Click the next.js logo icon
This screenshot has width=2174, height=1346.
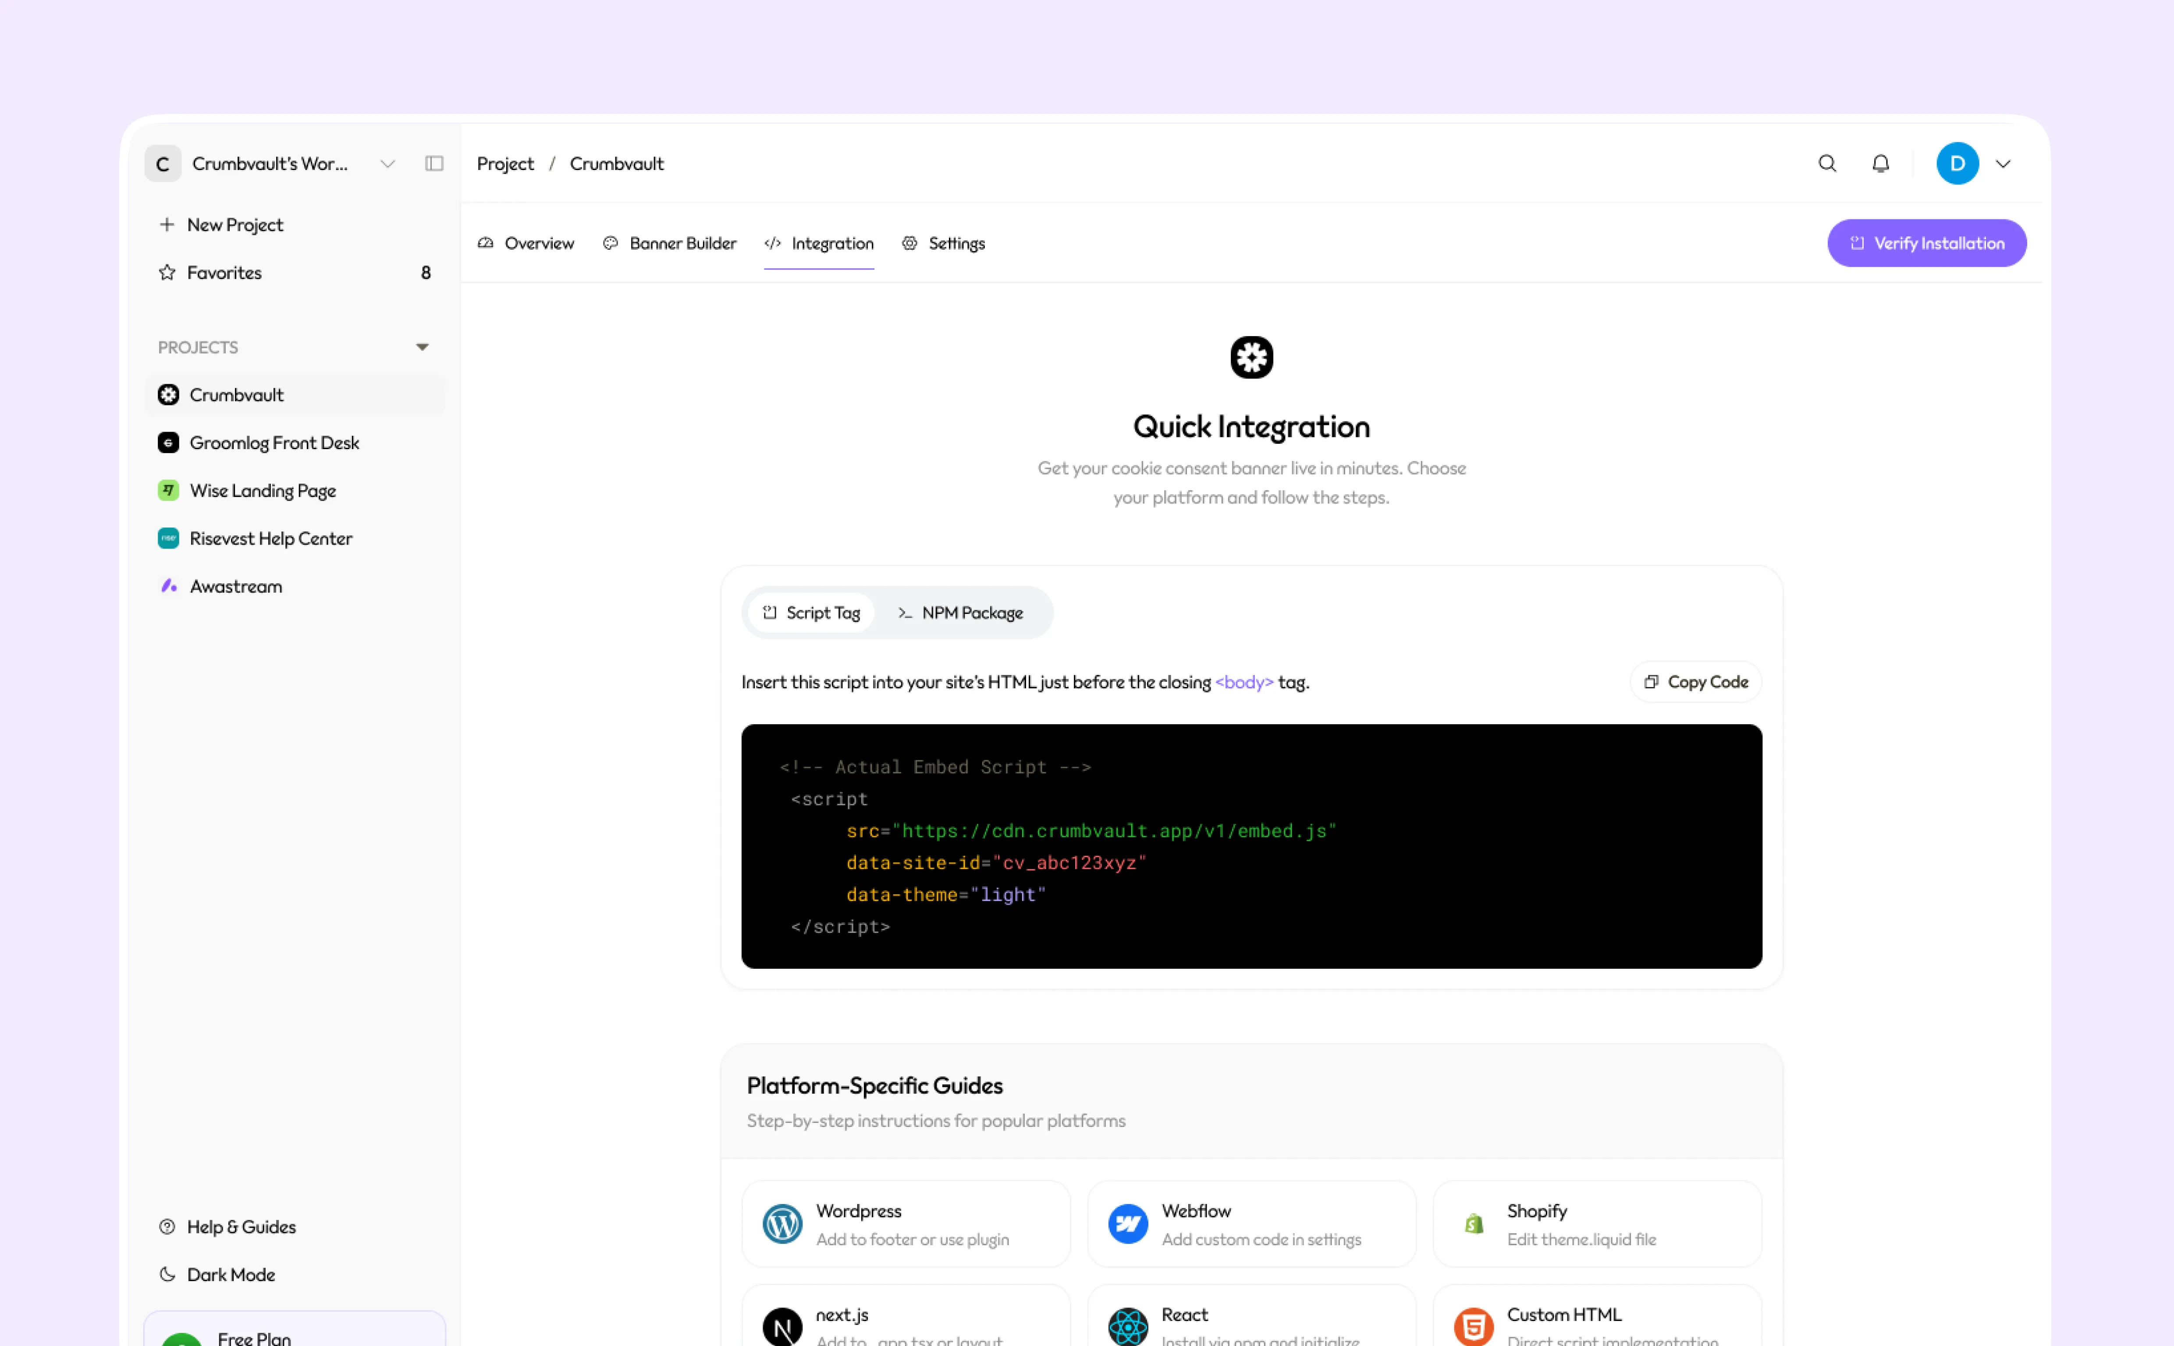[x=782, y=1326]
